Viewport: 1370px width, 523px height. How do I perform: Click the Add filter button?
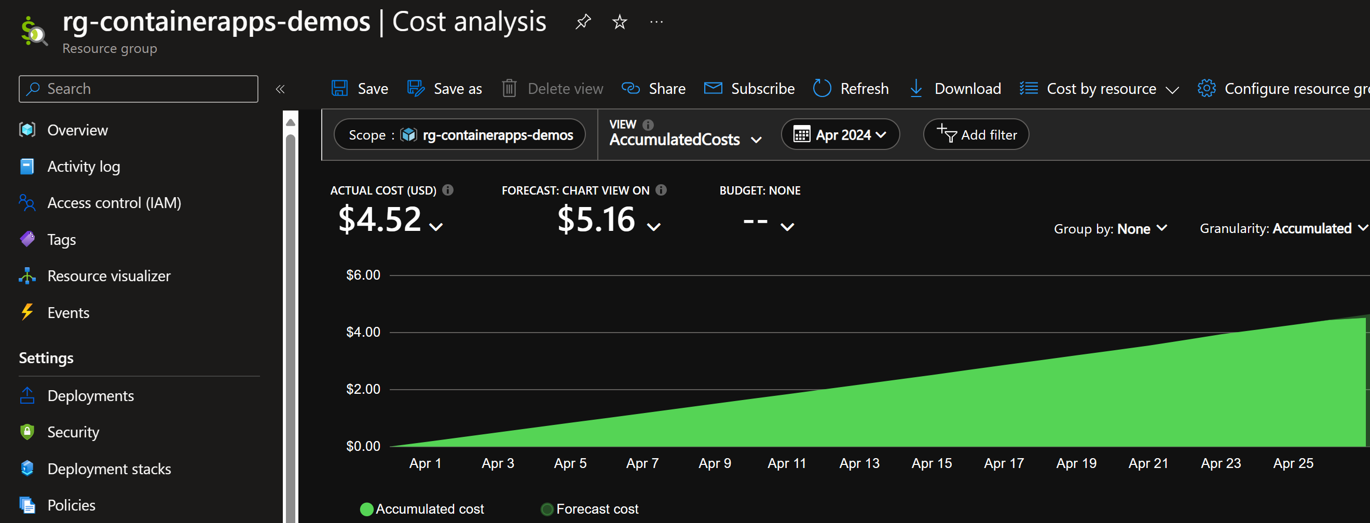tap(976, 134)
